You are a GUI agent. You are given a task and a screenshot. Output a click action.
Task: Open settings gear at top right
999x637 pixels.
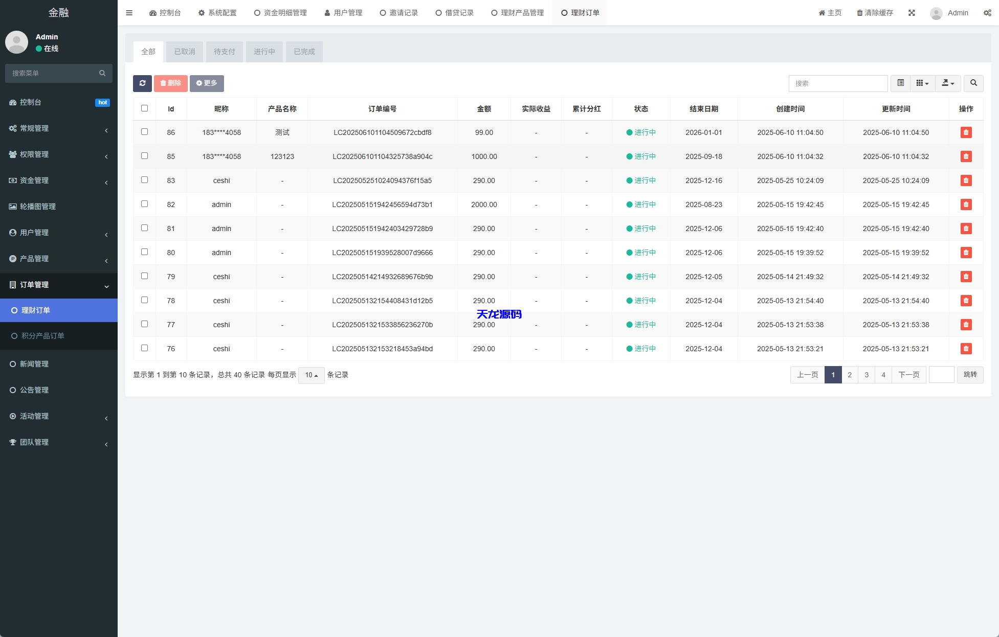(x=987, y=13)
